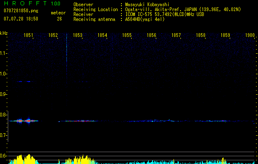Select the filename 0707281850.png

pos(21,11)
